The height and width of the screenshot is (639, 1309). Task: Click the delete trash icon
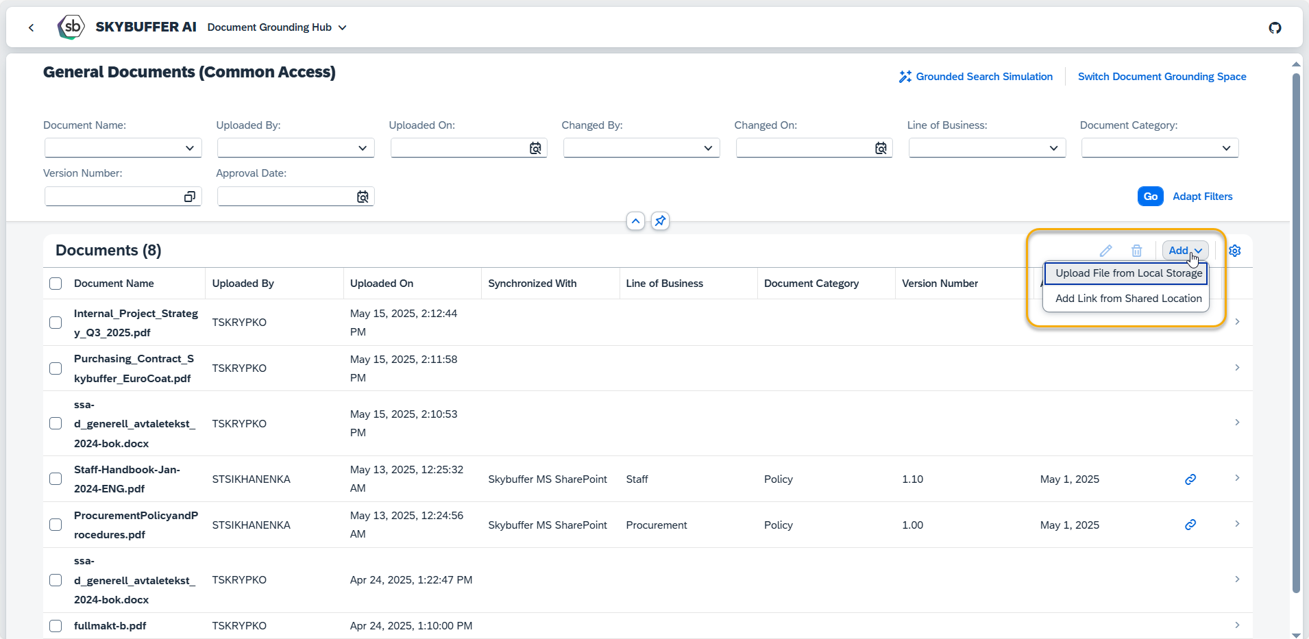tap(1136, 251)
